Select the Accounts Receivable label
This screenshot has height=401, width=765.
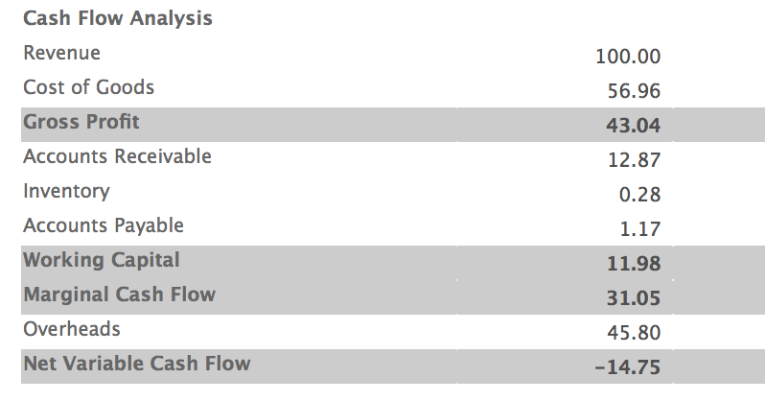[117, 156]
